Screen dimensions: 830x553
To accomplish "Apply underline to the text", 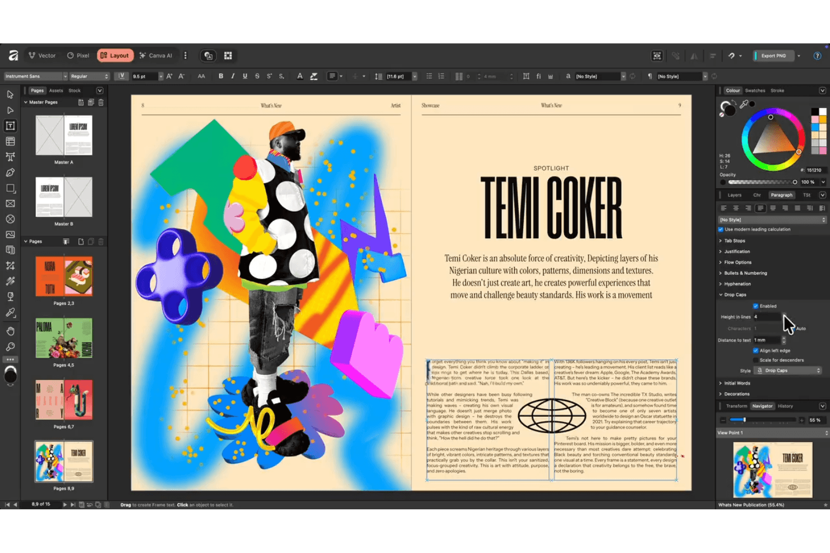I will [245, 76].
